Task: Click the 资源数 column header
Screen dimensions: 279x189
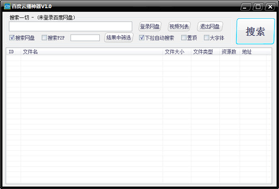Action: pos(230,52)
